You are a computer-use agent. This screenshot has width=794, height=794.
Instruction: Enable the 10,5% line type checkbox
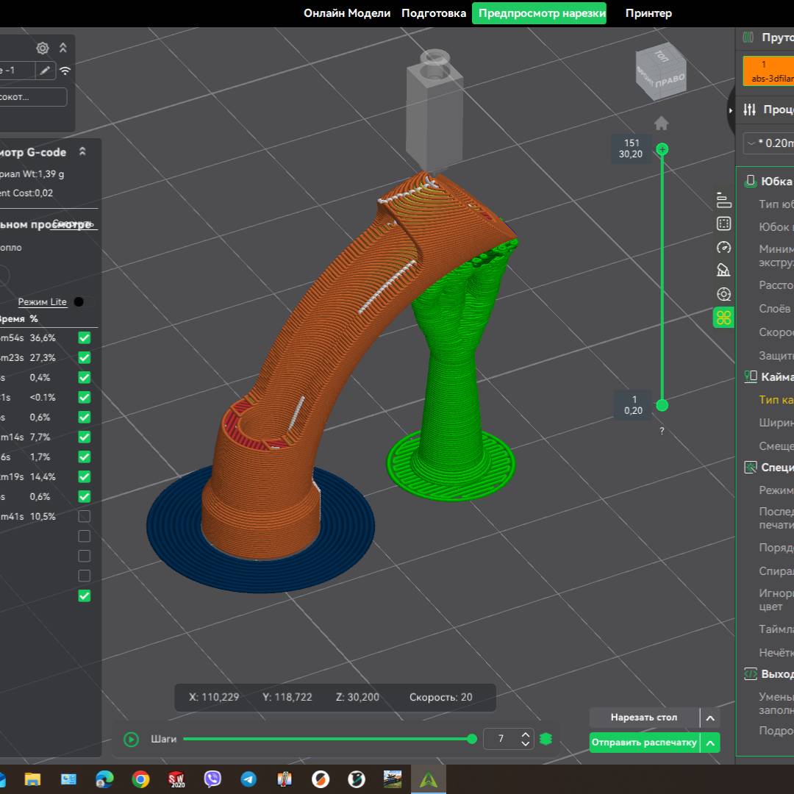[x=85, y=516]
